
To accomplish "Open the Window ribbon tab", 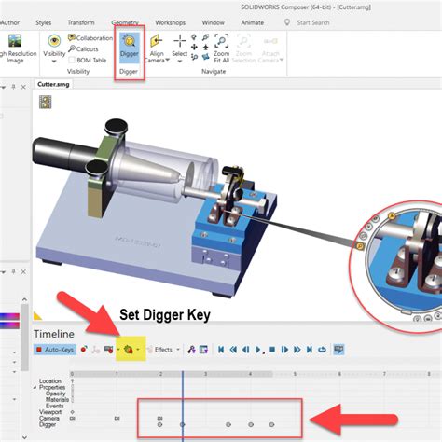I will click(x=213, y=22).
